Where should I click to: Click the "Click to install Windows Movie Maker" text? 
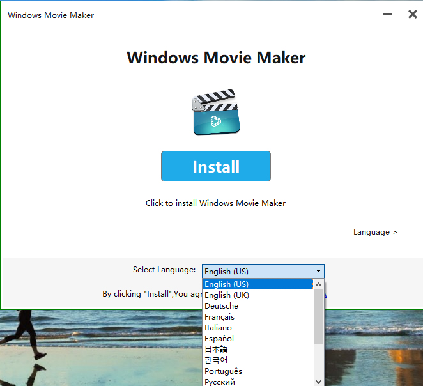pyautogui.click(x=215, y=203)
